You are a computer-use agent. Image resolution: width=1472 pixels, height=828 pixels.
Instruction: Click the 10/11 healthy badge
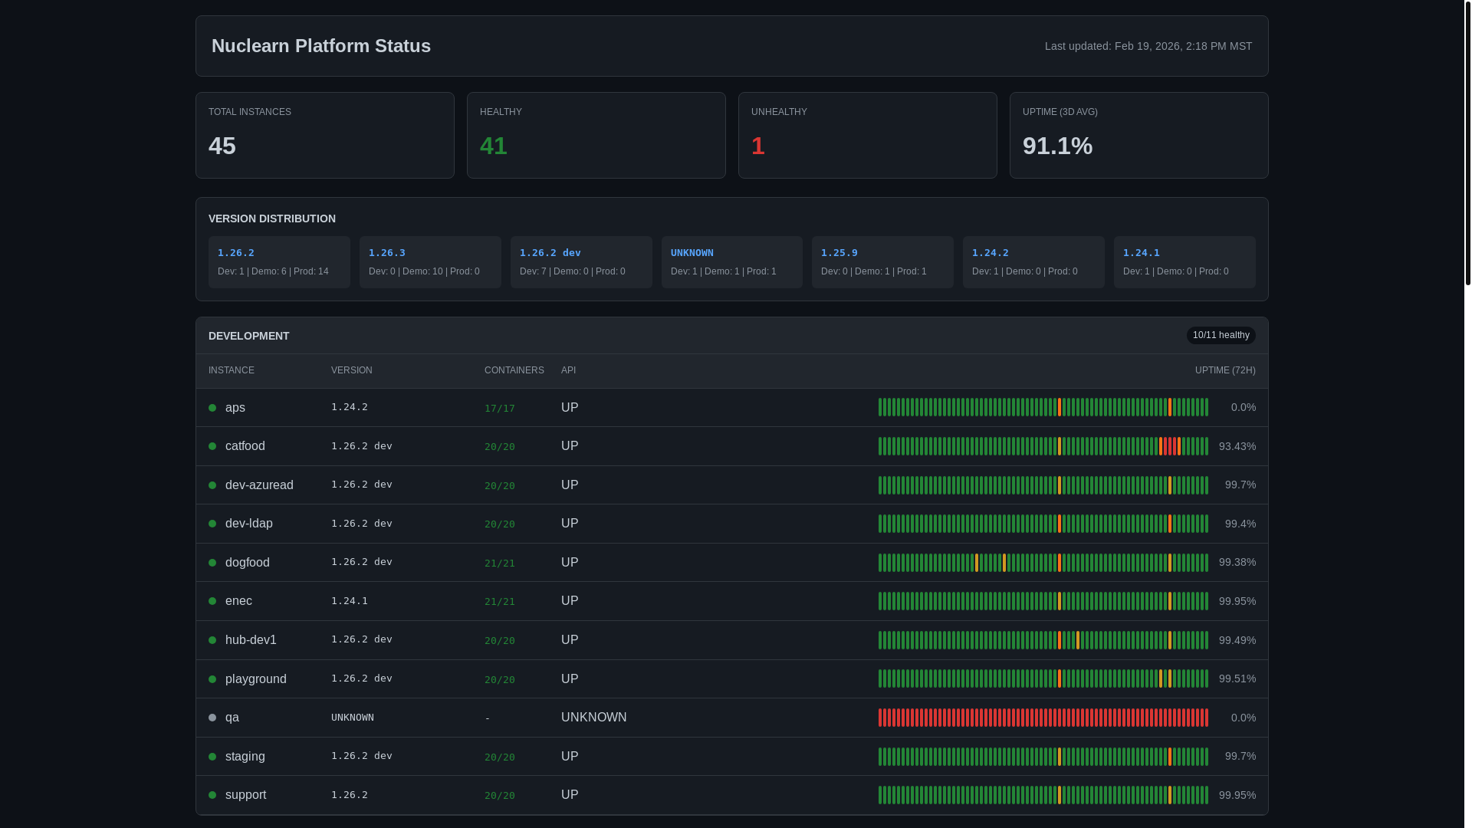1221,335
